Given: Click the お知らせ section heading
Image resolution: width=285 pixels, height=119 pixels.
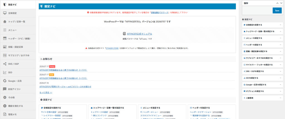Looking at the screenshot, I should click(x=47, y=59).
